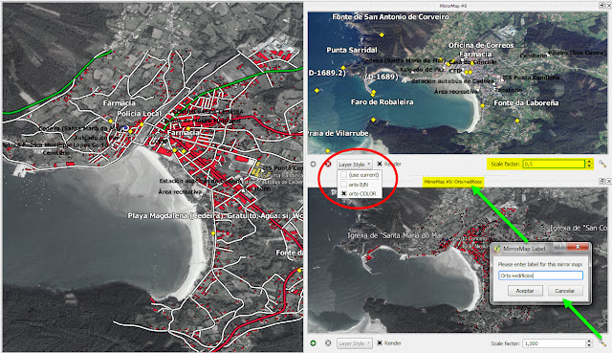This screenshot has height=353, width=612.
Task: Float the MirrorMap #5 dock panel
Action: [602, 181]
